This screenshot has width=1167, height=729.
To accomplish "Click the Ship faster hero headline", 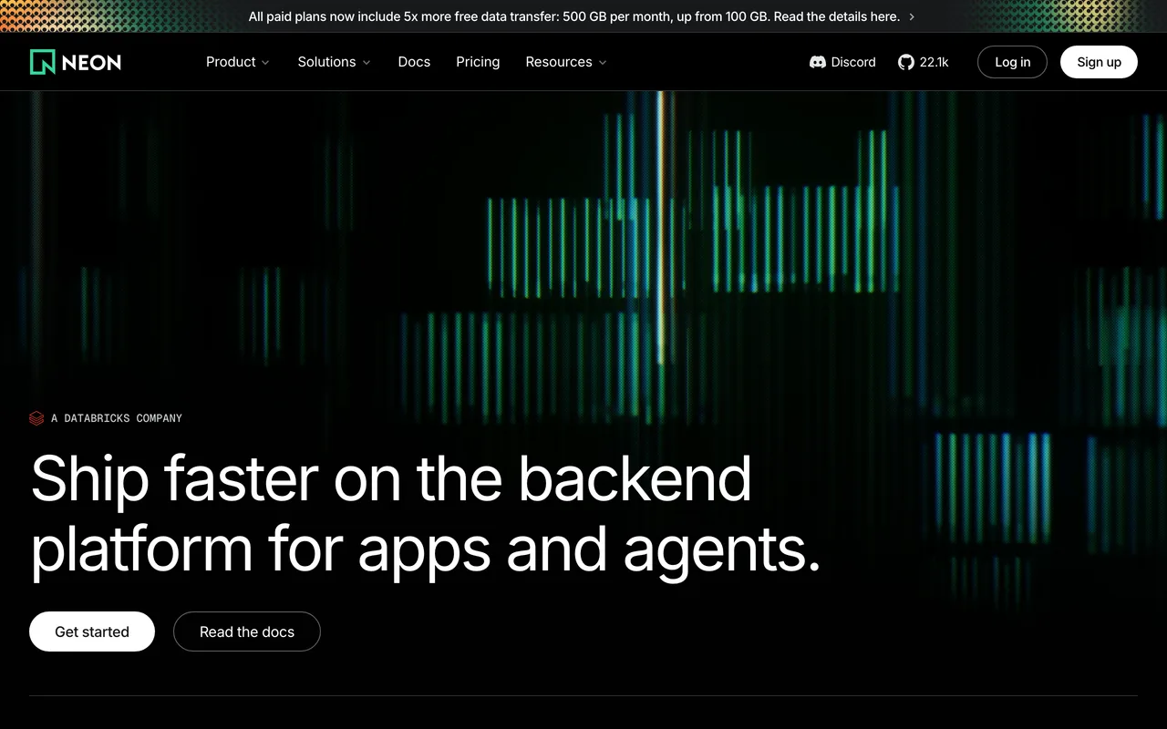I will point(426,515).
